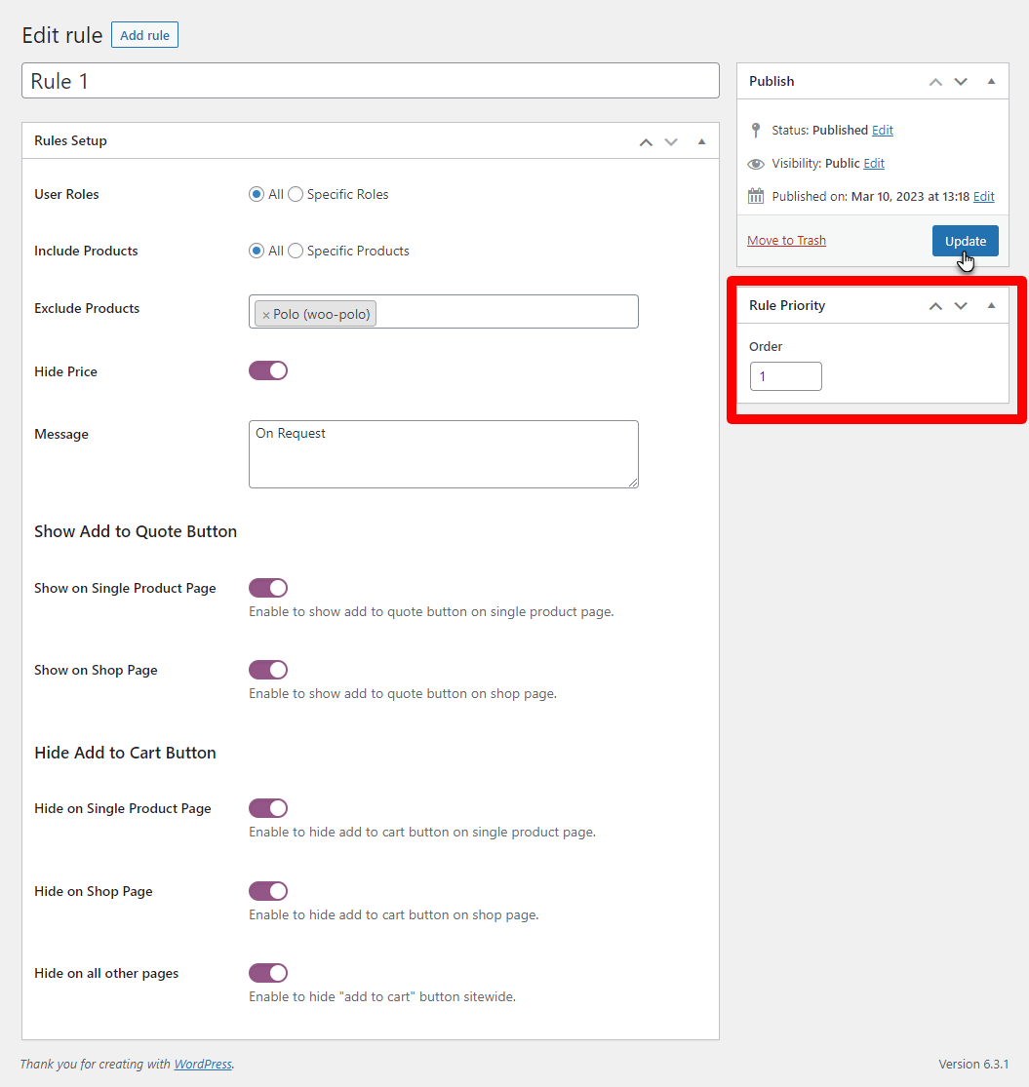Disable the Hide Price switch
The image size is (1029, 1087).
click(268, 370)
